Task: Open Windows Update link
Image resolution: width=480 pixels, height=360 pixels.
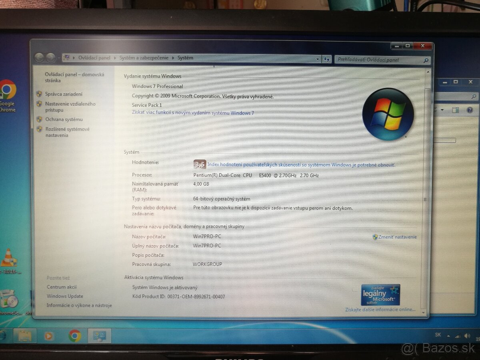Action: pyautogui.click(x=65, y=296)
